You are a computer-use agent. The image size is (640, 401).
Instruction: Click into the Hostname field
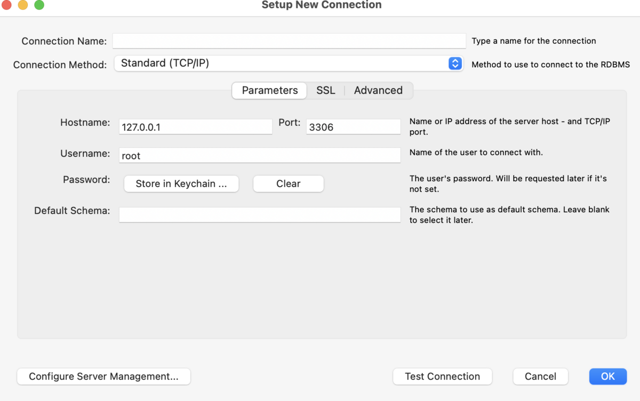[x=195, y=127]
